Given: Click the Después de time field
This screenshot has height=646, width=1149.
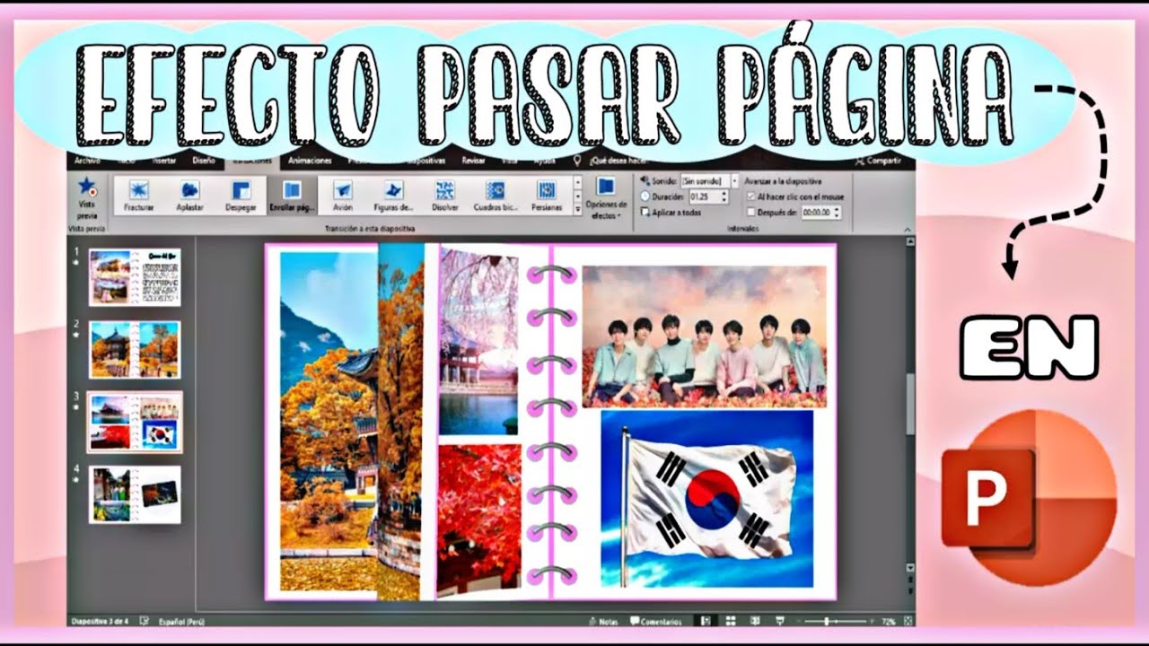Looking at the screenshot, I should [x=816, y=213].
